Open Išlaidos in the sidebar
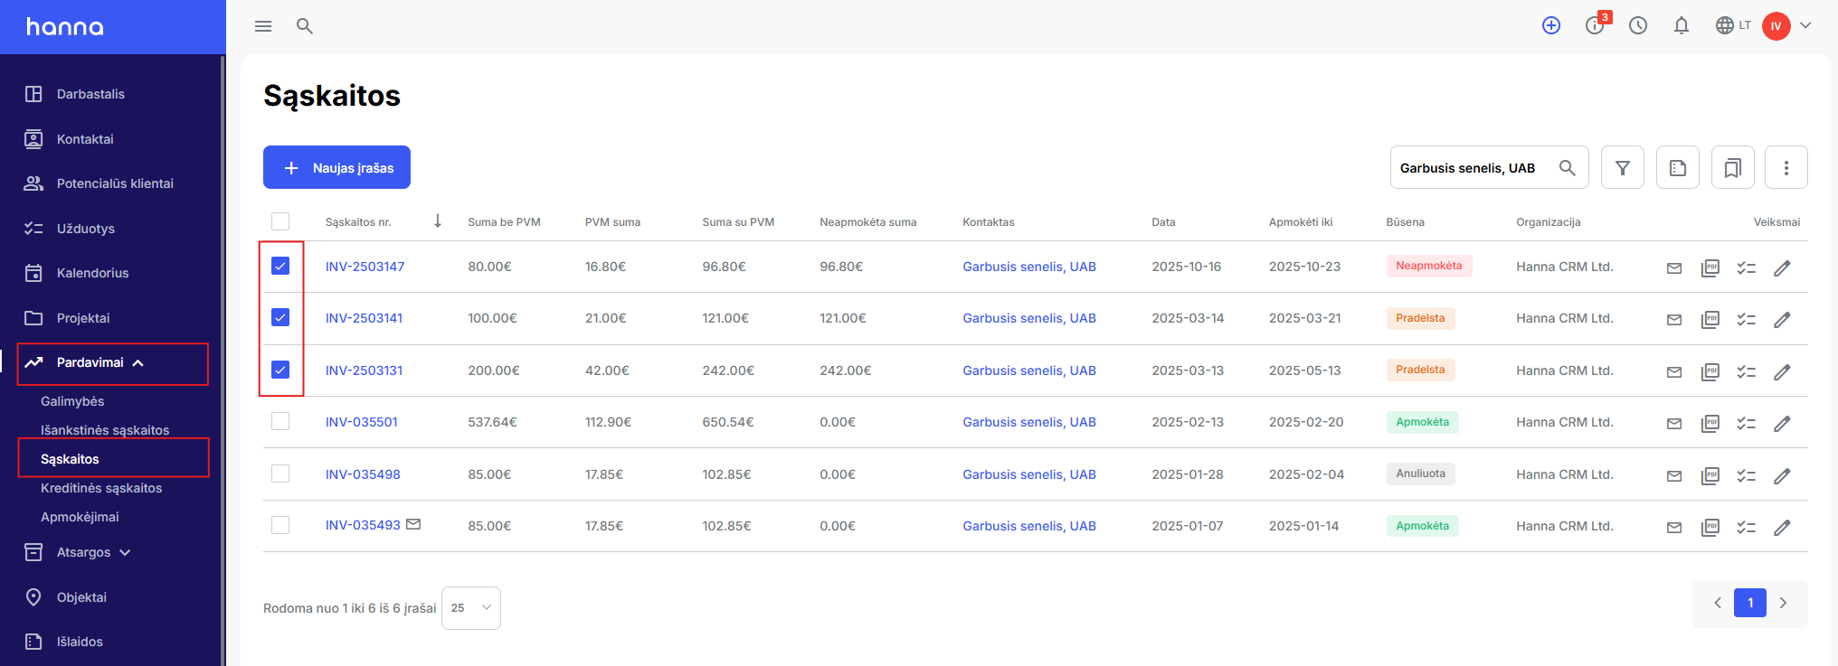Image resolution: width=1838 pixels, height=666 pixels. pyautogui.click(x=80, y=642)
